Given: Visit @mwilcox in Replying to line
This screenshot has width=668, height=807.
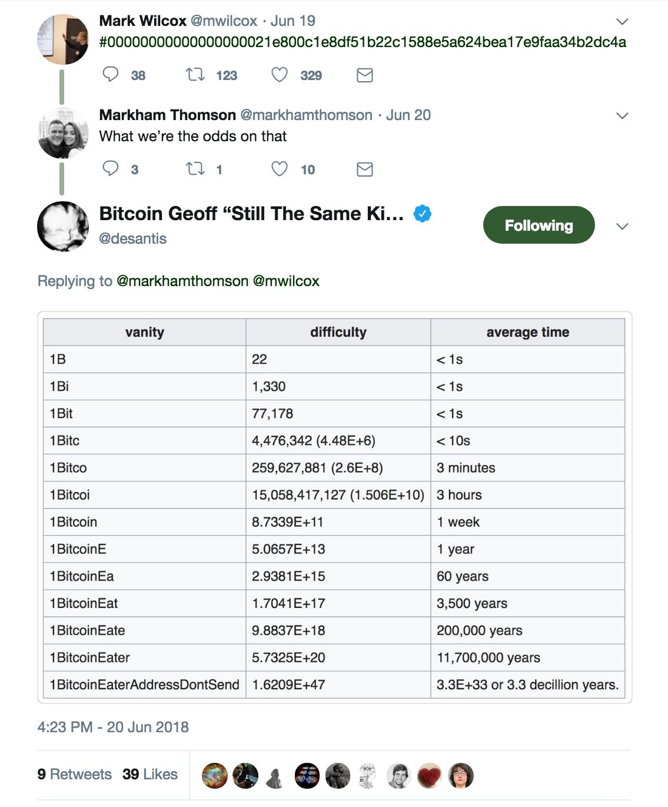Looking at the screenshot, I should [x=286, y=281].
